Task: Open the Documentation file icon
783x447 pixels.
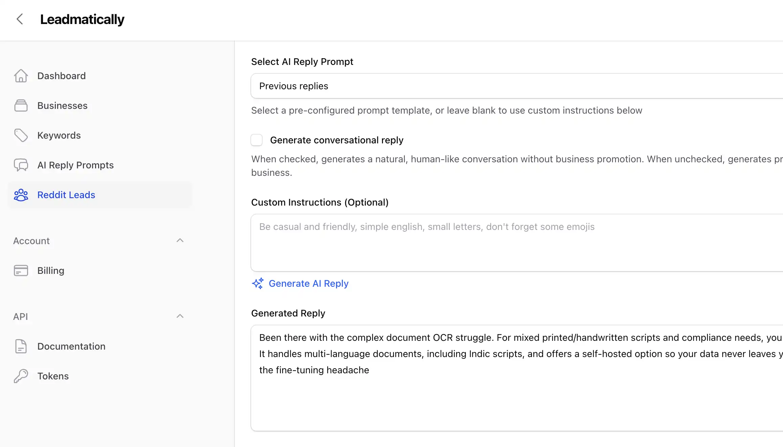Action: [x=21, y=346]
